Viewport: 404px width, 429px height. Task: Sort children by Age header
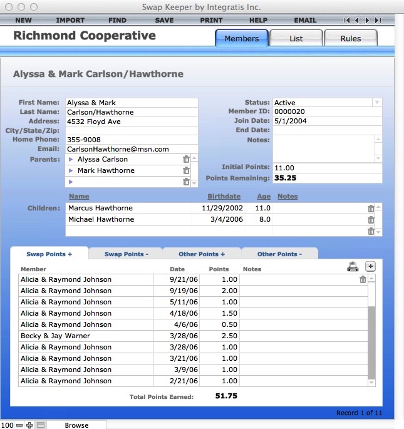click(264, 196)
